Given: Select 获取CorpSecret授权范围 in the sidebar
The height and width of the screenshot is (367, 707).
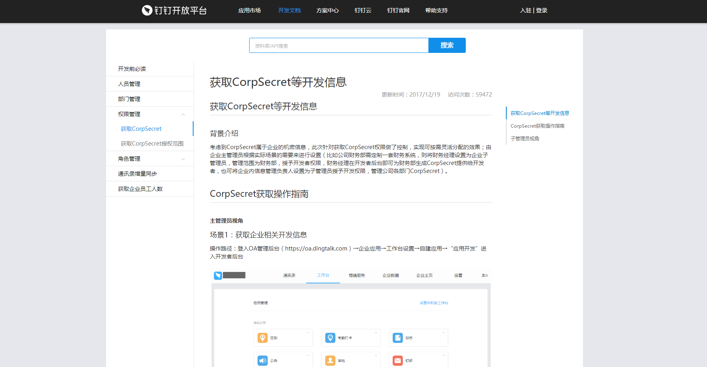Looking at the screenshot, I should click(152, 143).
